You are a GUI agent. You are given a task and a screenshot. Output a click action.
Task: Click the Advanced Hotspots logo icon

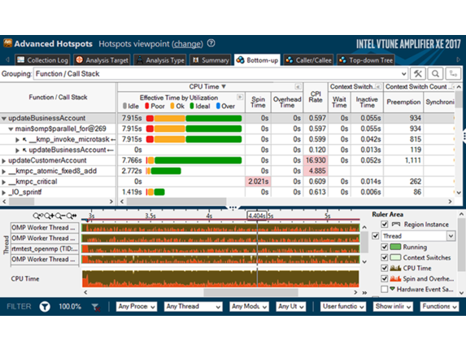click(7, 43)
